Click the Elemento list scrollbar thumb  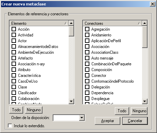pos(71,31)
